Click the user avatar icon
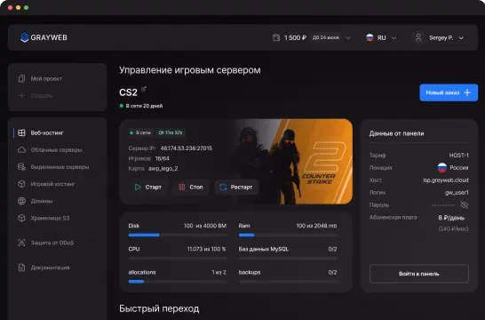The height and width of the screenshot is (320, 485). point(418,37)
